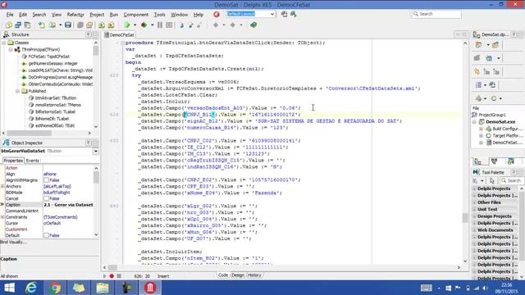This screenshot has width=525, height=295.
Task: Click the Trace Into debug icon
Action: click(x=182, y=25)
